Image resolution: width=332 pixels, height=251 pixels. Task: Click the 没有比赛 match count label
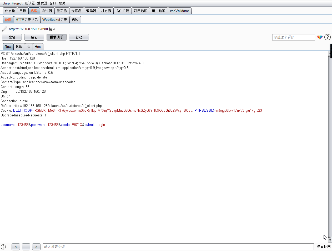point(324,247)
